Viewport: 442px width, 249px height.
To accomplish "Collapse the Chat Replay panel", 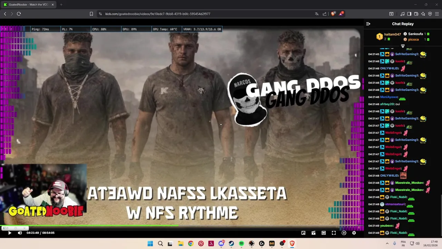I will tap(368, 24).
